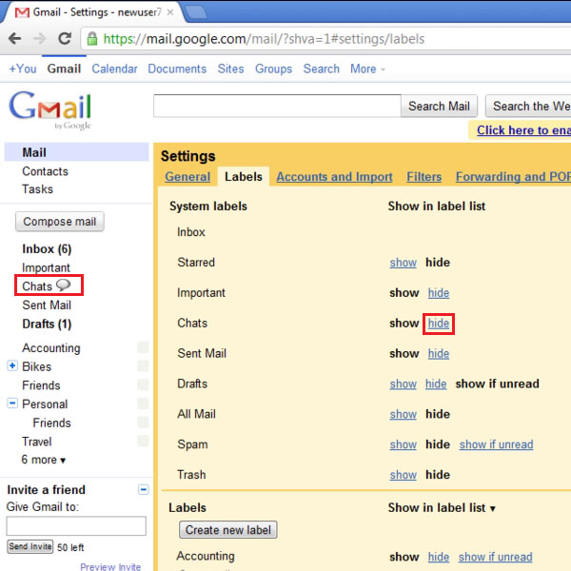Collapse the Personal label minus icon
This screenshot has width=571, height=571.
click(x=12, y=404)
